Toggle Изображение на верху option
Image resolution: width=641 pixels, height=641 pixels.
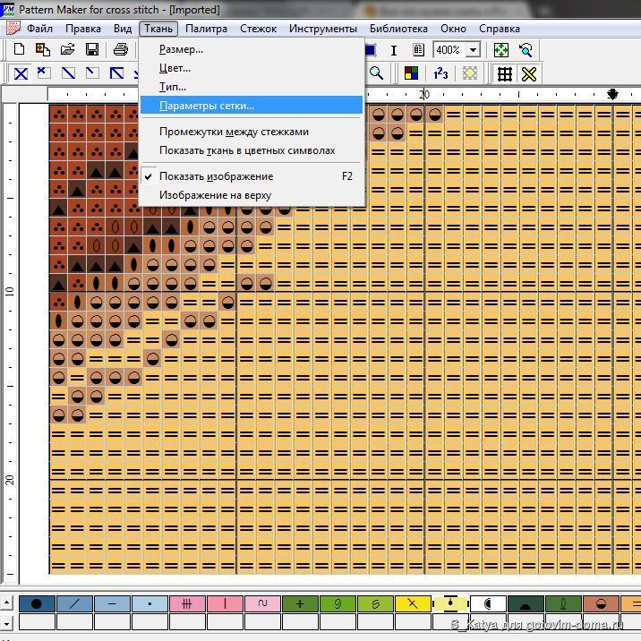(x=252, y=195)
